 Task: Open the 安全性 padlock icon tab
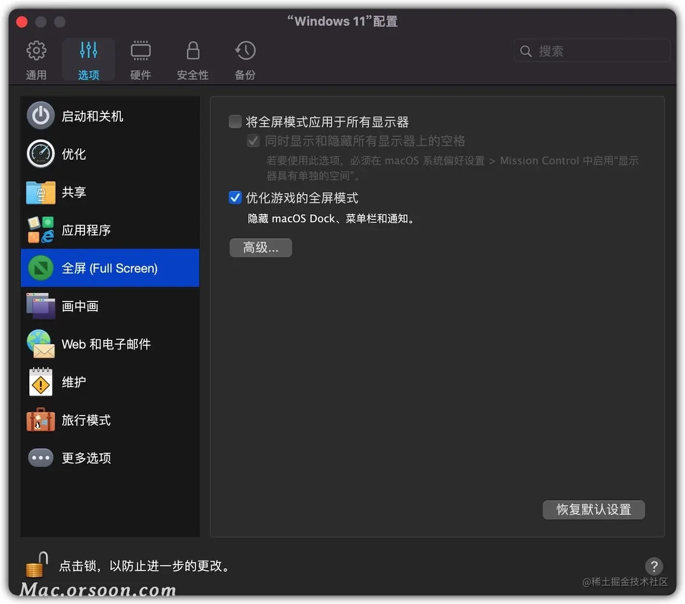tap(193, 51)
